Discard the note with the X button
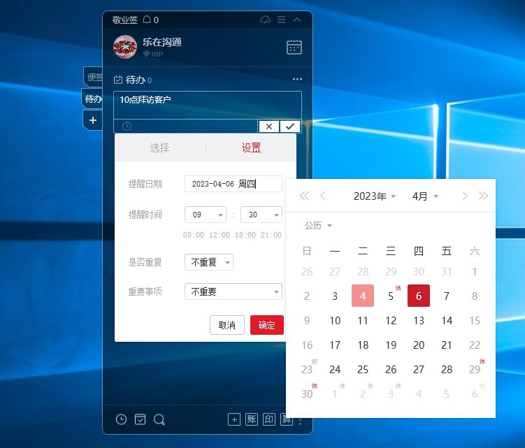Image resolution: width=525 pixels, height=448 pixels. (269, 127)
